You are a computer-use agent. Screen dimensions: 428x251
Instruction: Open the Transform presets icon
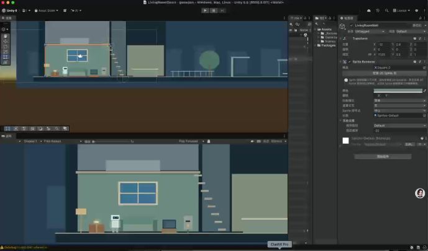(x=420, y=38)
